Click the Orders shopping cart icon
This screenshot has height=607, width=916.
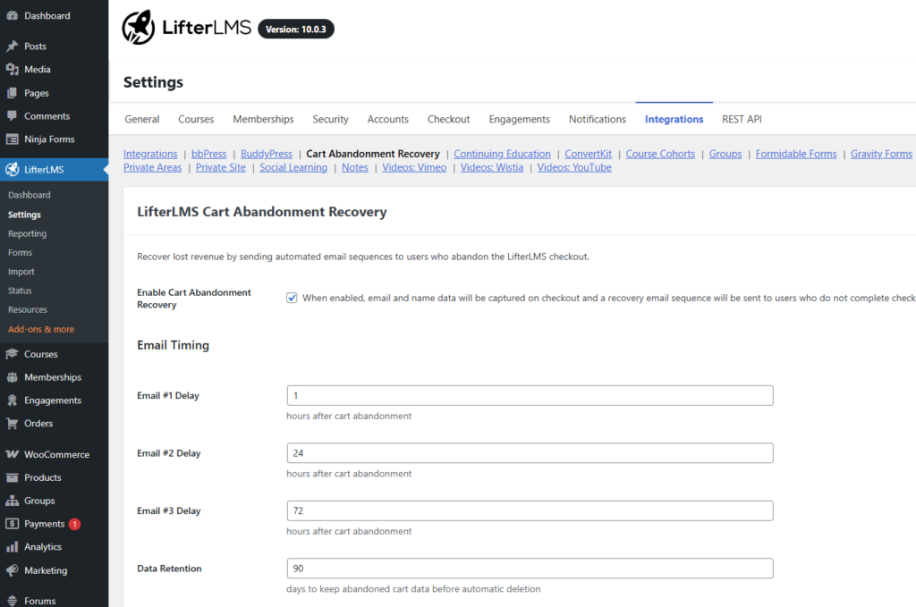(12, 423)
